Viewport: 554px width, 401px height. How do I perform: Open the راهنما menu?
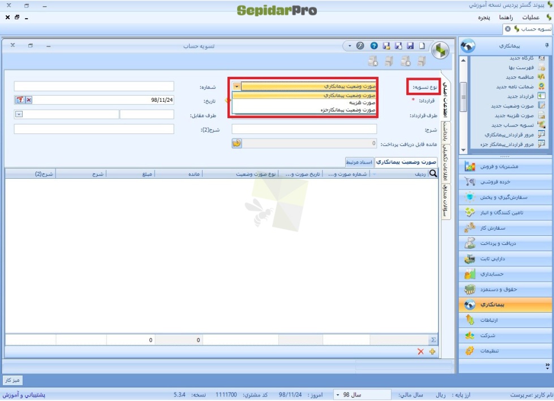tap(506, 18)
